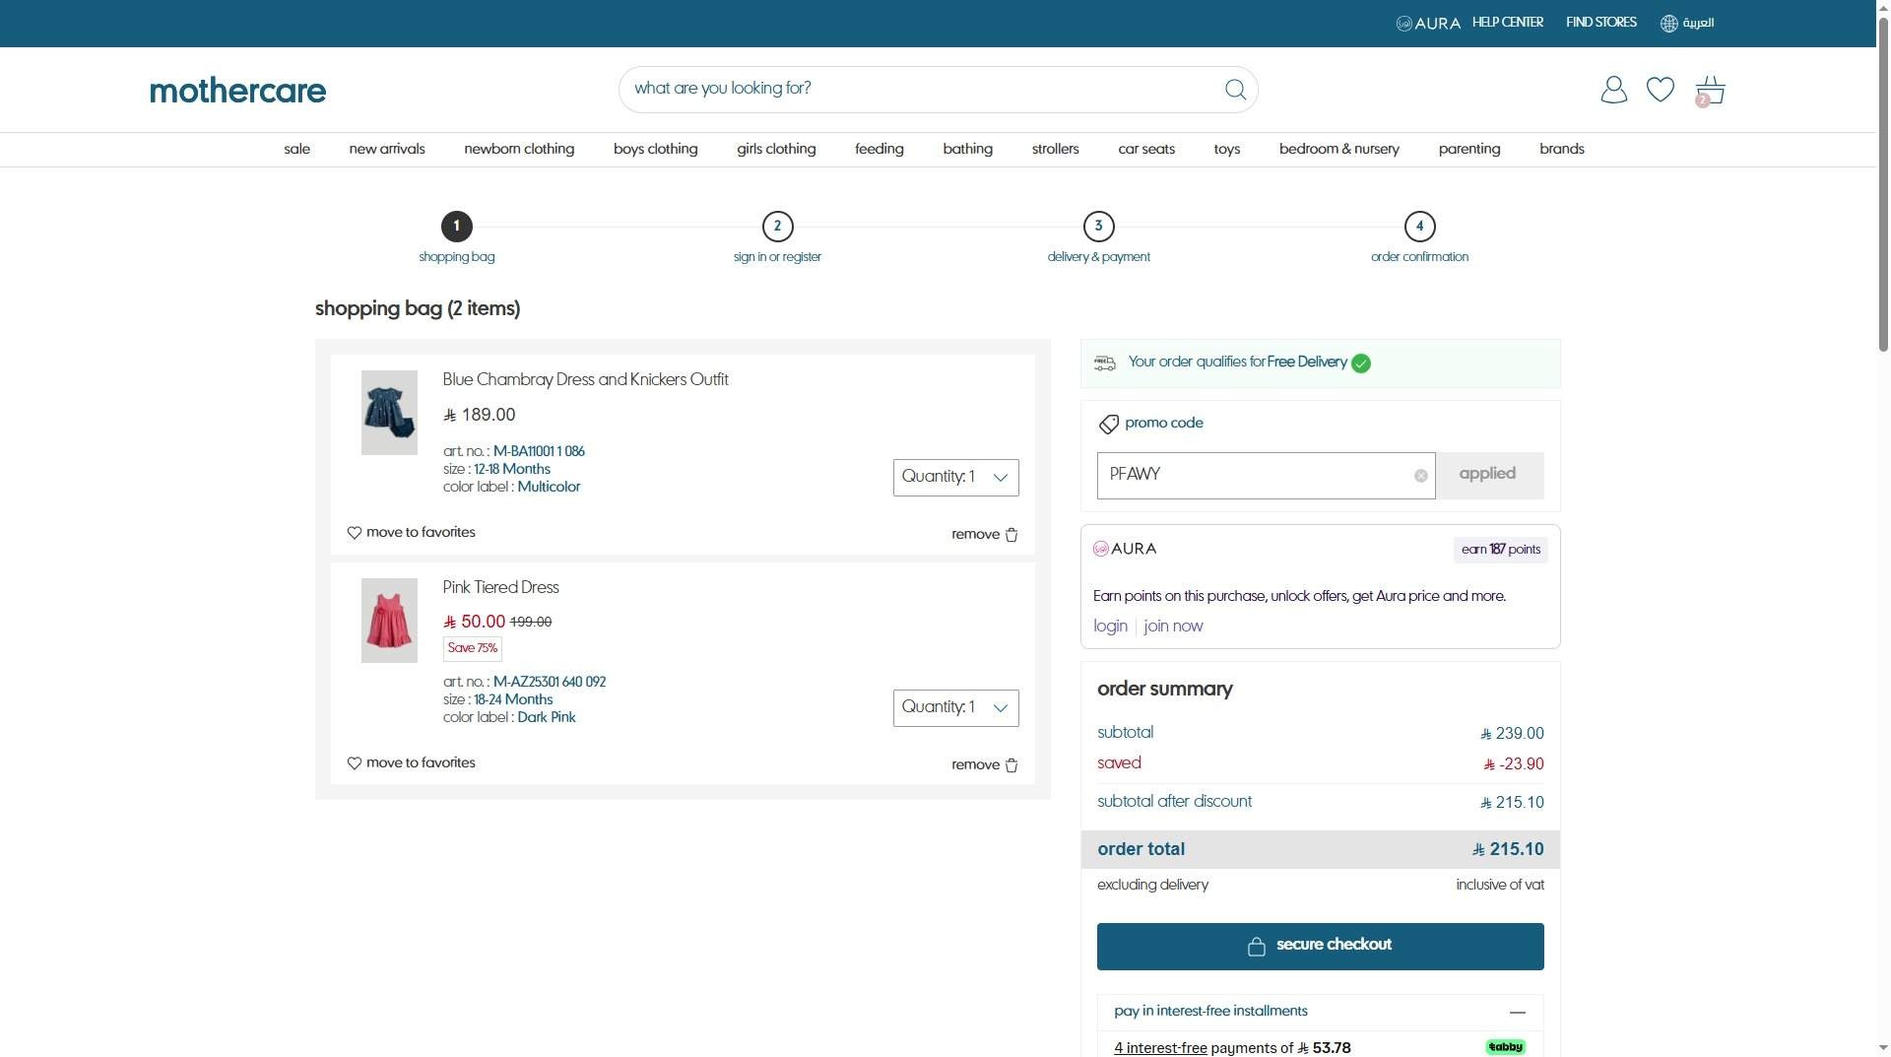This screenshot has width=1891, height=1057.
Task: Collapse the interest-free installments section
Action: [1517, 1013]
